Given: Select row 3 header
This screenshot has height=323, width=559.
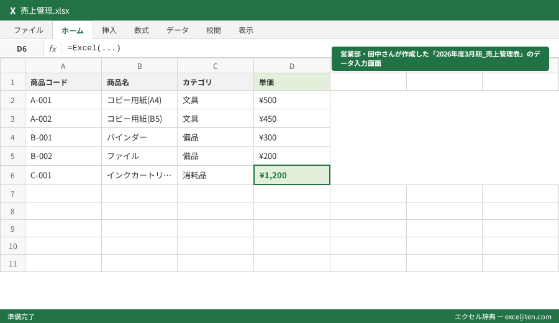Looking at the screenshot, I should 12,119.
